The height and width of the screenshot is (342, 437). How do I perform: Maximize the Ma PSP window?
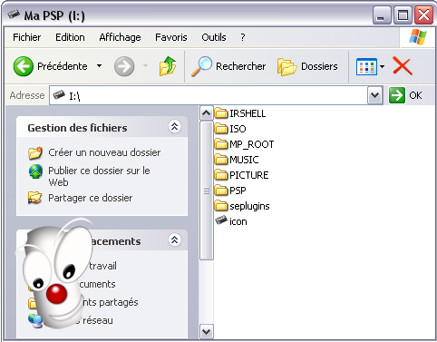403,15
